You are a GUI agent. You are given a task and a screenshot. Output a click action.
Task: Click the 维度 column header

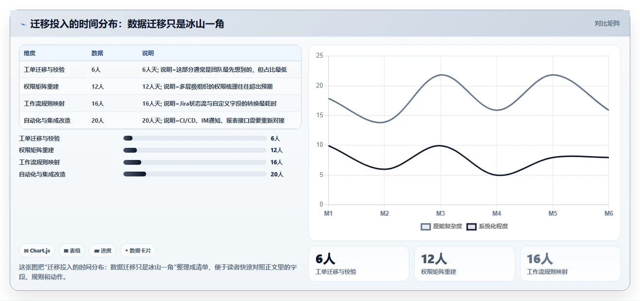click(x=30, y=53)
